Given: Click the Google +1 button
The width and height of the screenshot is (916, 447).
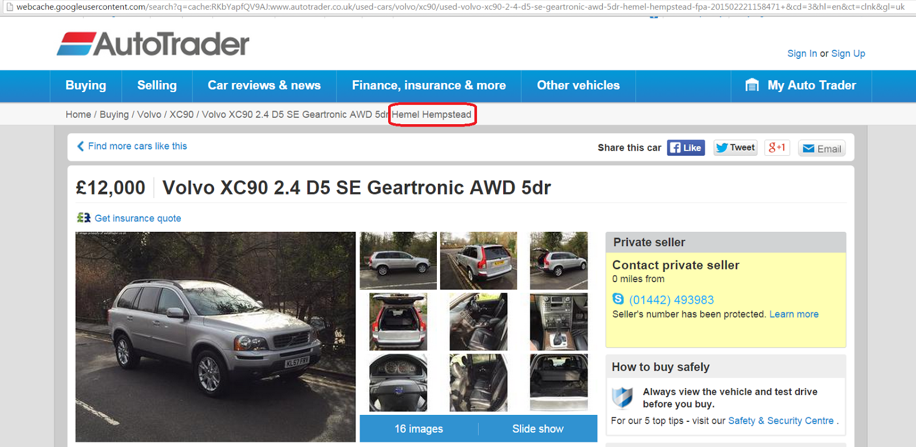Looking at the screenshot, I should click(777, 148).
